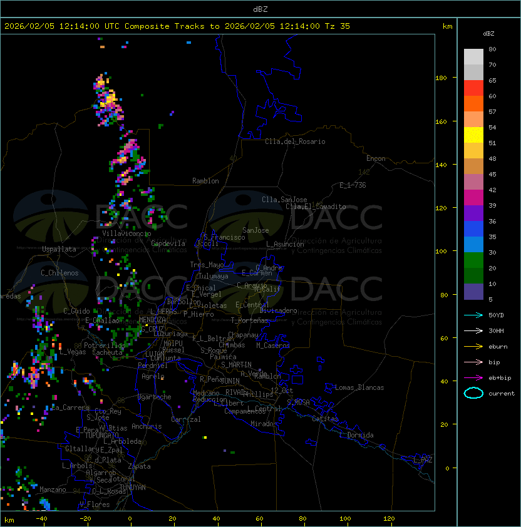Click the 'E_1-736' map label
521x527 pixels.
[x=353, y=185]
